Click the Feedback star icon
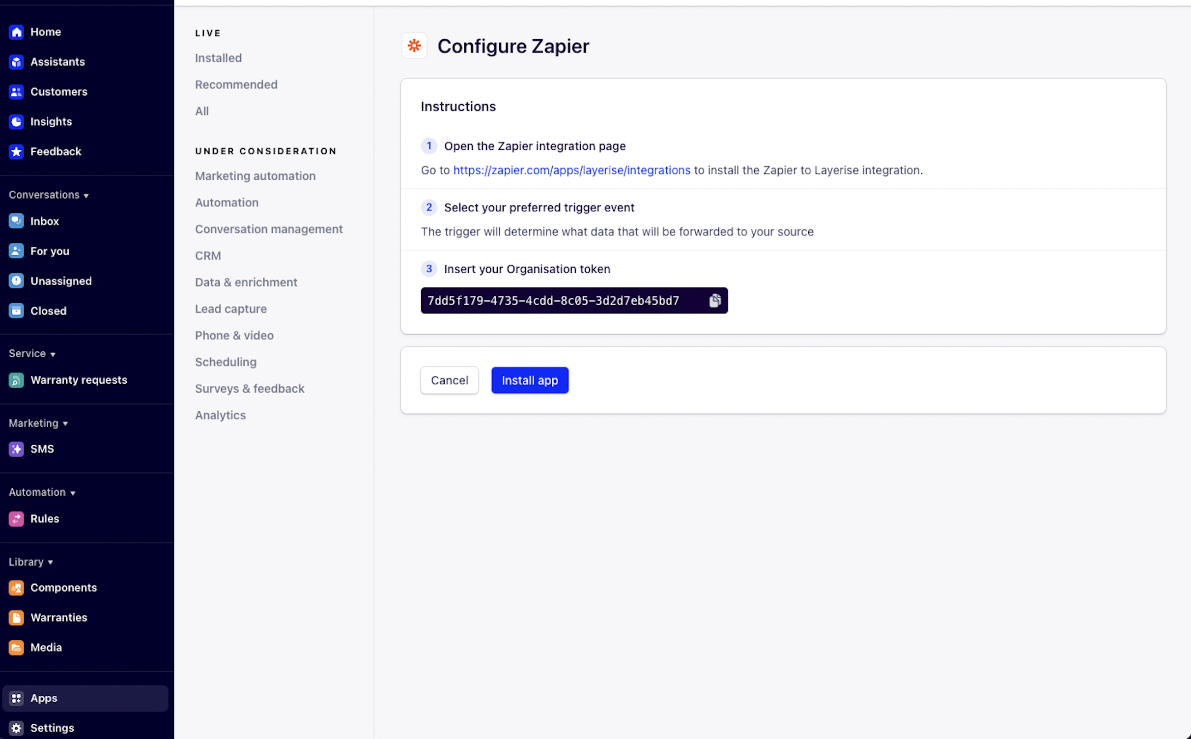1191x739 pixels. click(16, 151)
